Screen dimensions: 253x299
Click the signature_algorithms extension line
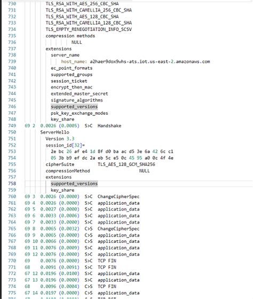click(x=77, y=100)
